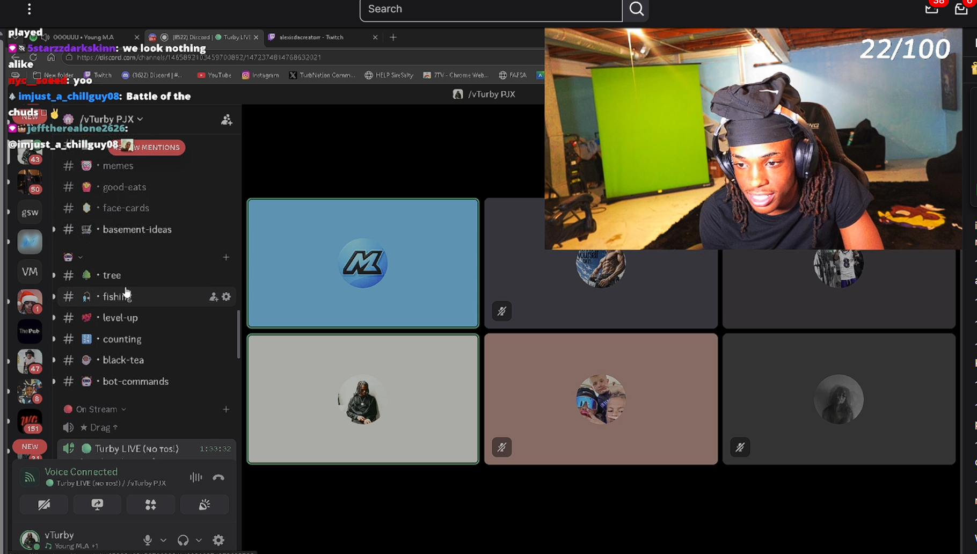Toggle the camera on in voice panel
The height and width of the screenshot is (554, 977).
point(44,505)
